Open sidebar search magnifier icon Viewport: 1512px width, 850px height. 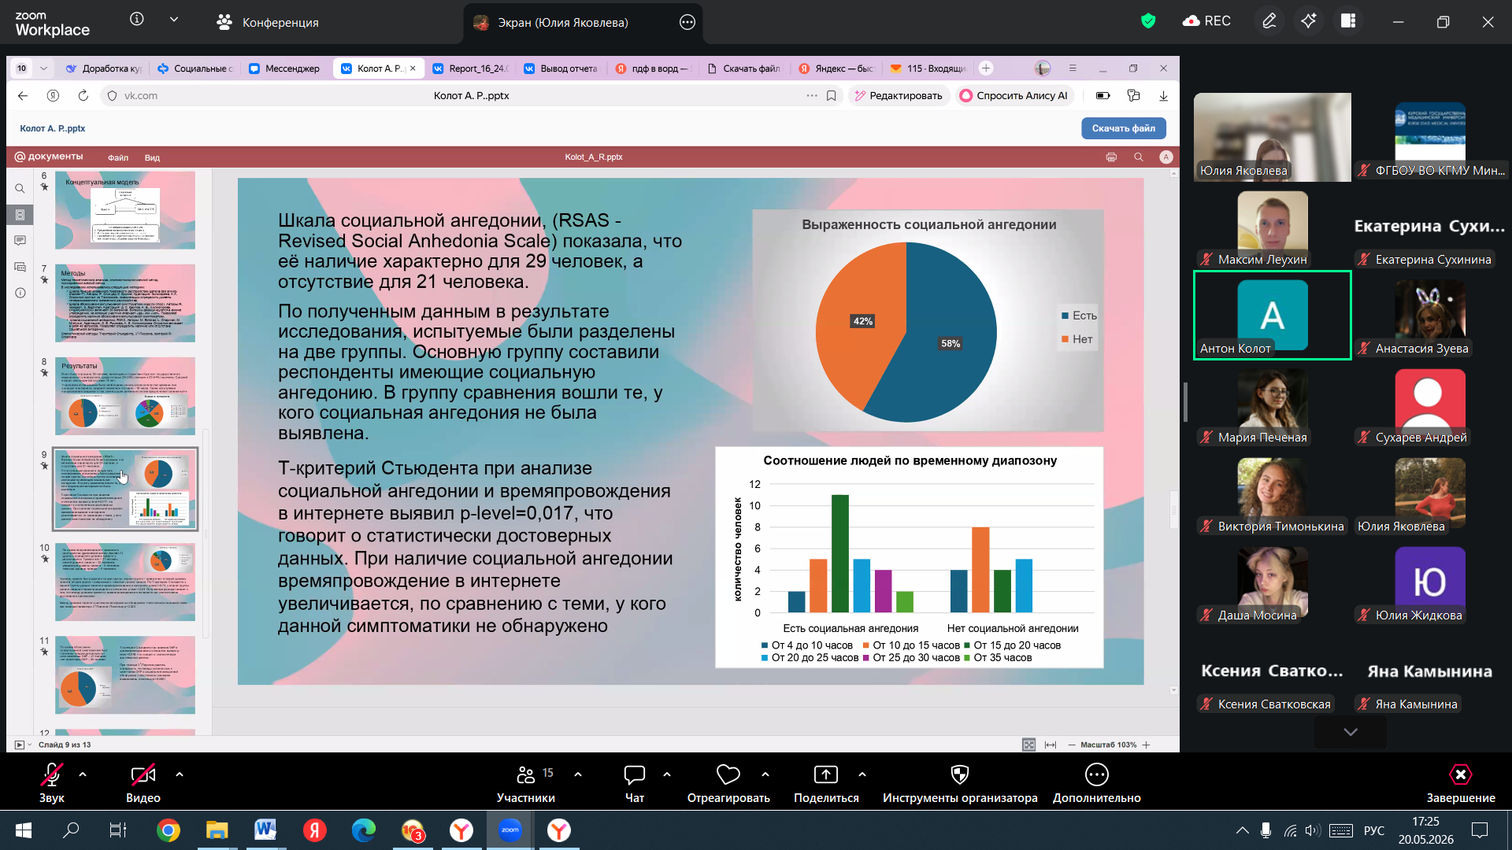(x=20, y=188)
